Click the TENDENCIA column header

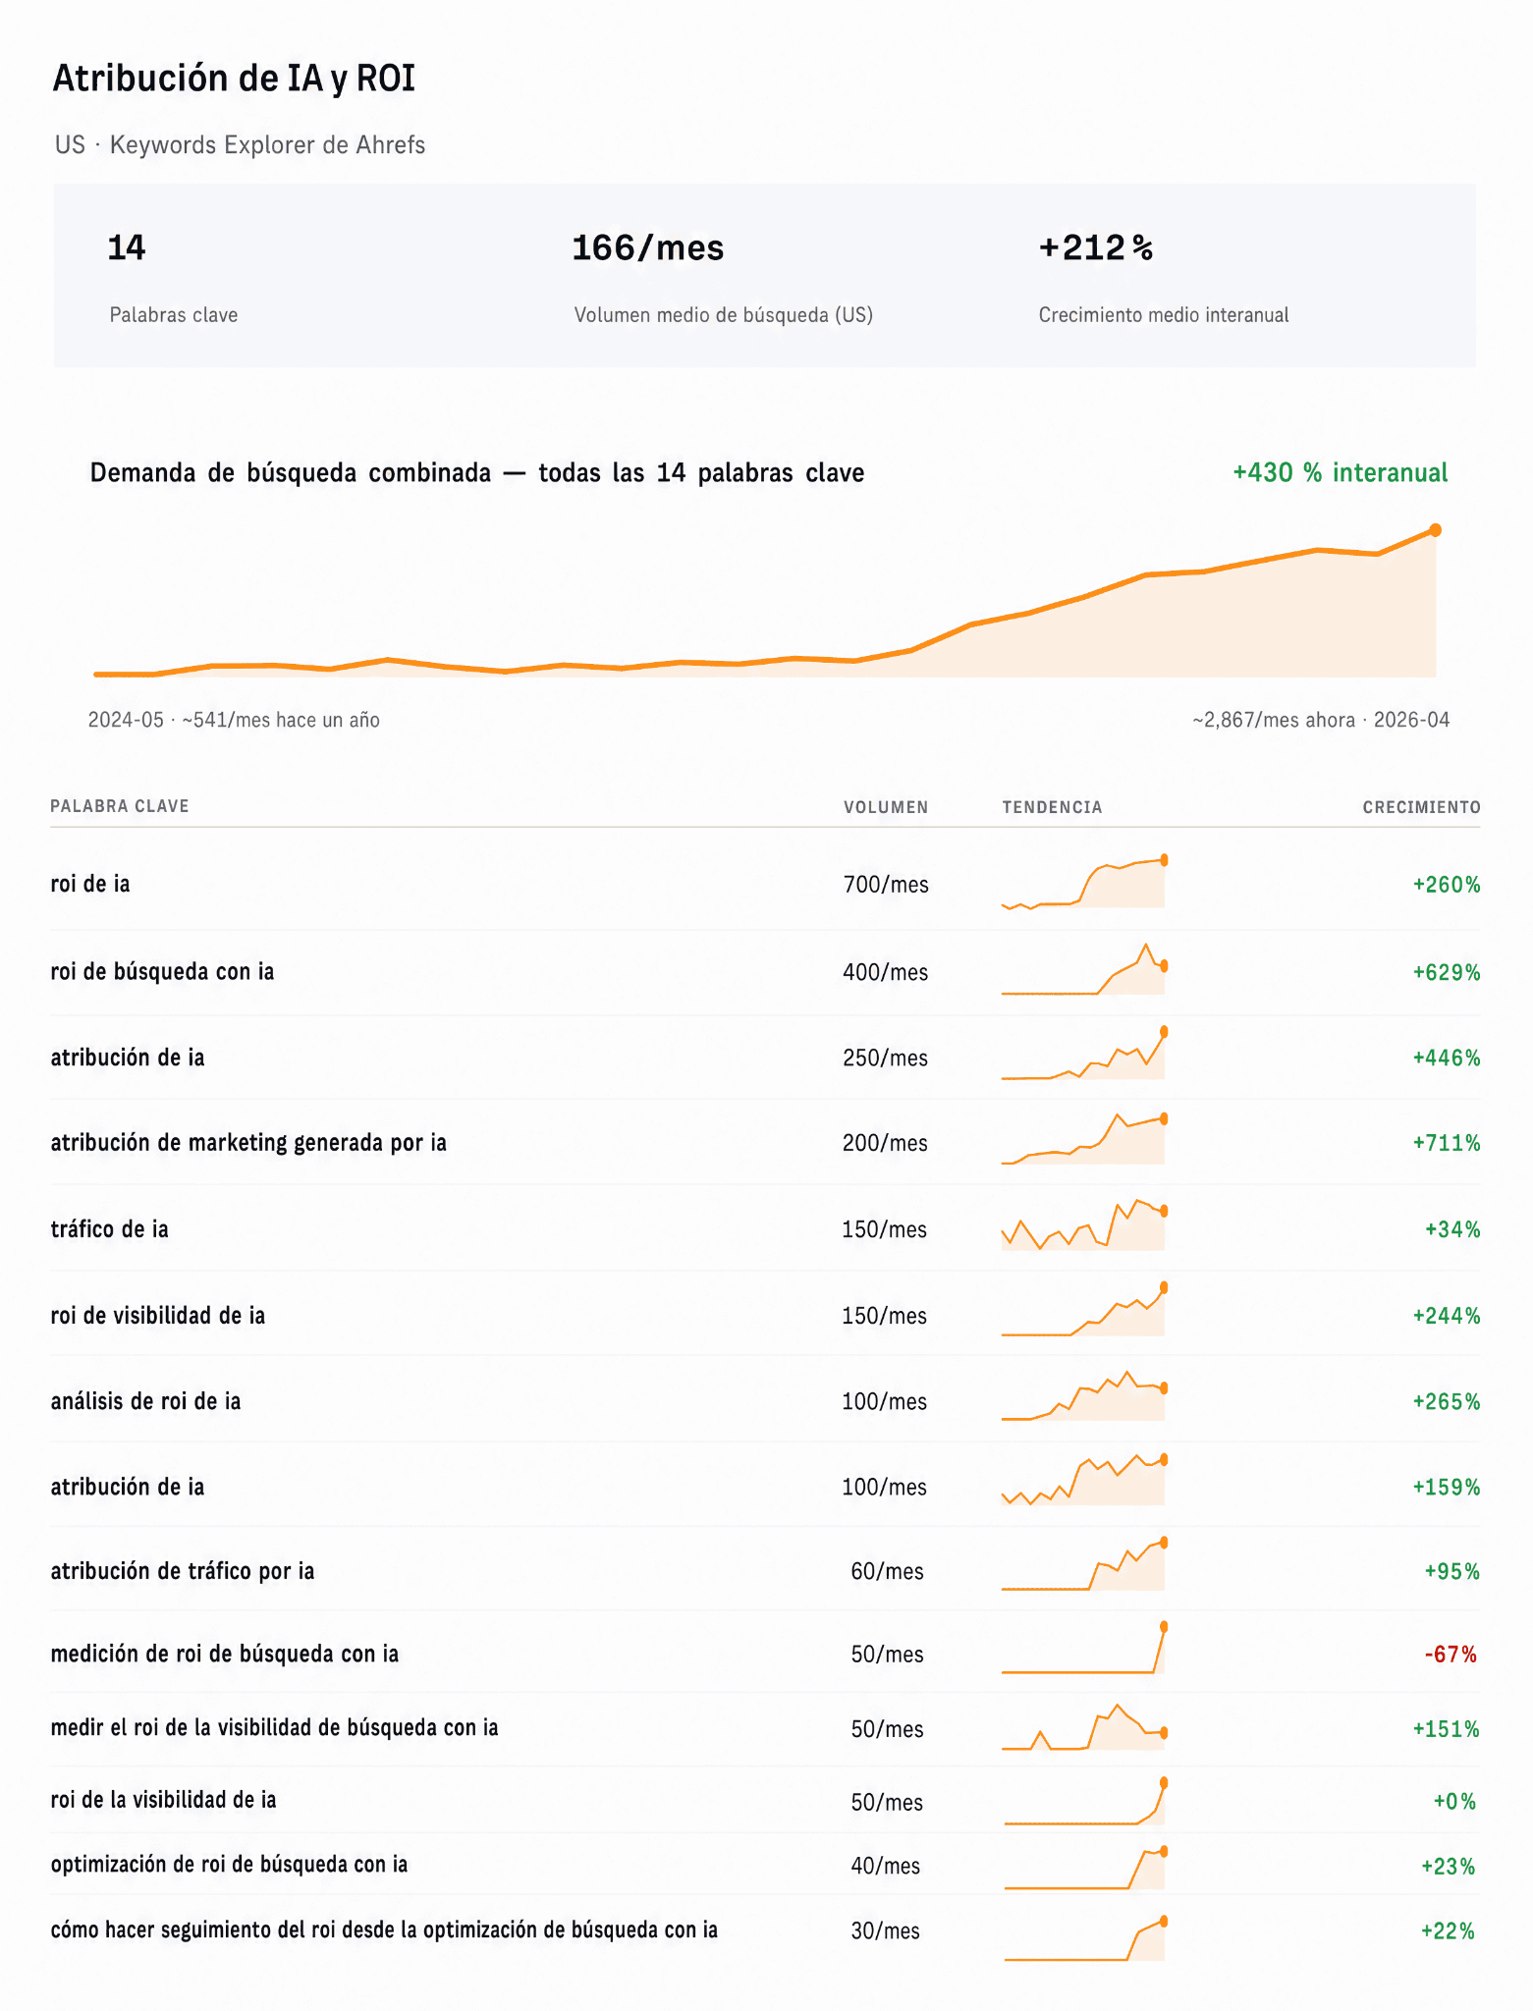(x=1052, y=807)
